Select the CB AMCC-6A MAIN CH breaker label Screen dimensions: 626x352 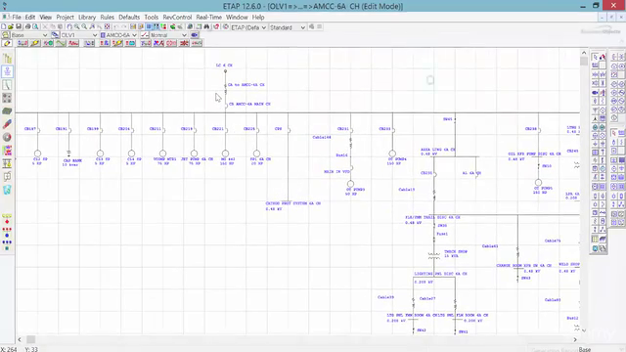pyautogui.click(x=249, y=104)
